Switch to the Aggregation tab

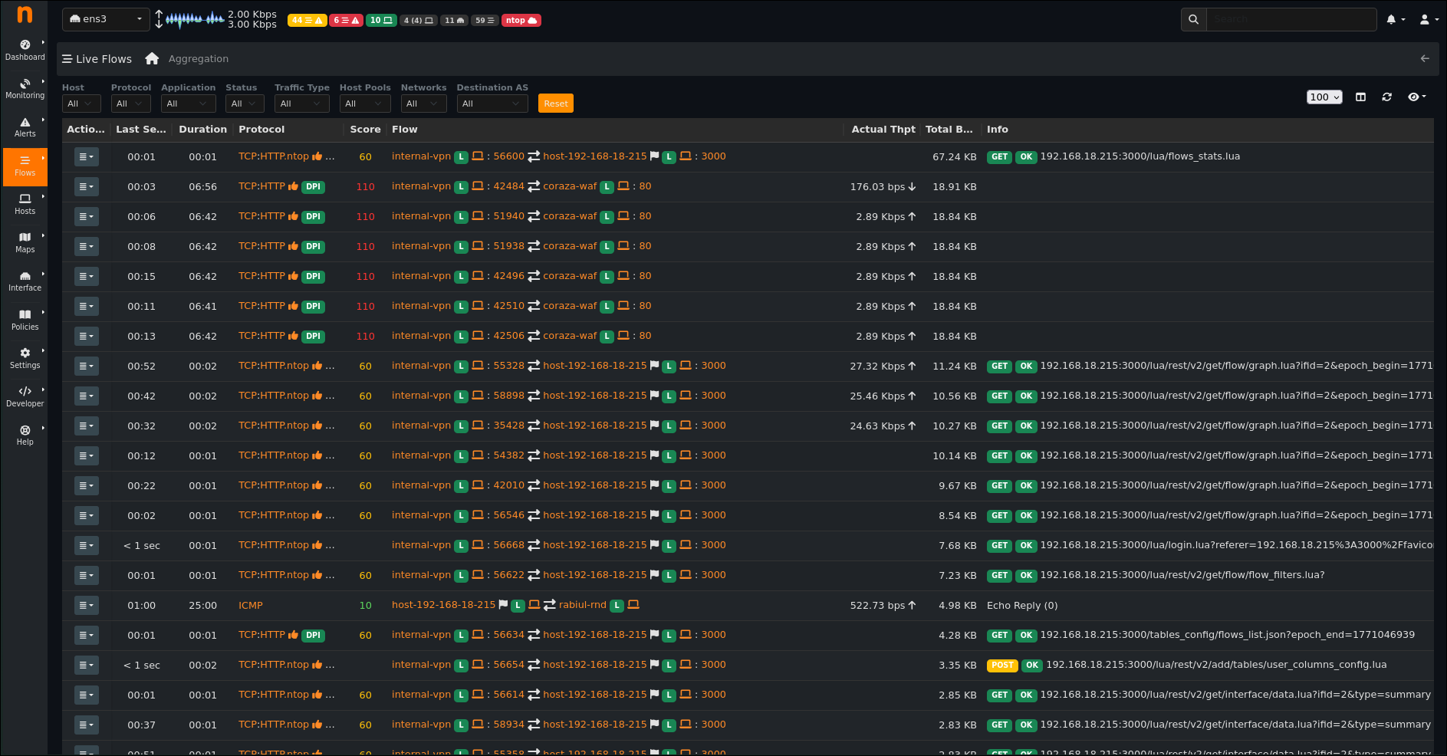198,59
